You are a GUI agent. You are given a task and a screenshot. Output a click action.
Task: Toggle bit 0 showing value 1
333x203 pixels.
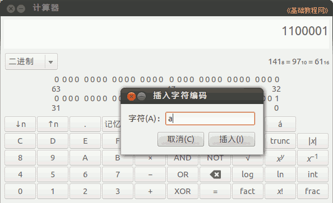tap(277, 98)
